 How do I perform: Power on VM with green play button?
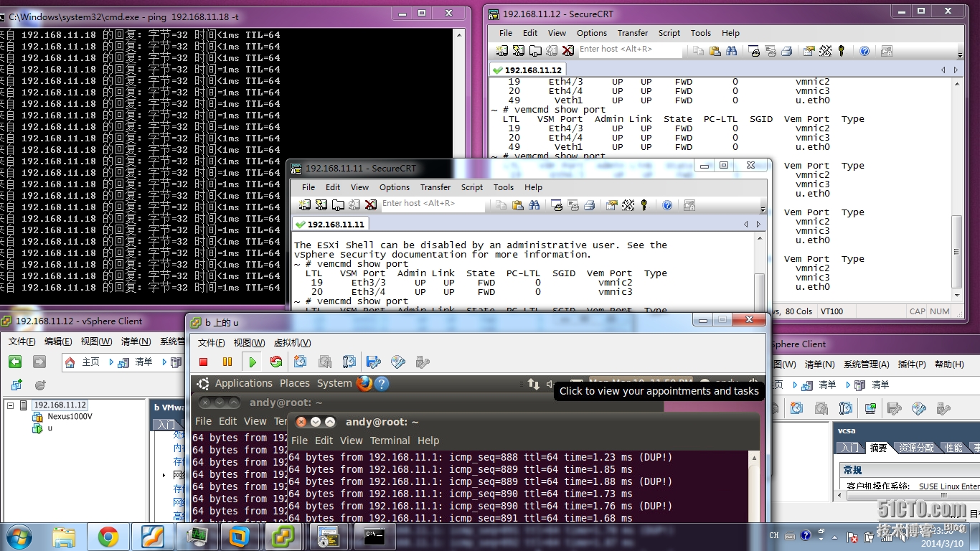click(x=252, y=362)
